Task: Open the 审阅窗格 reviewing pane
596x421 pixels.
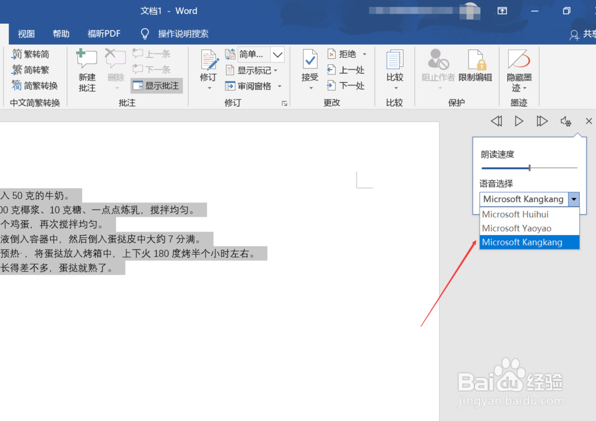Action: point(249,86)
